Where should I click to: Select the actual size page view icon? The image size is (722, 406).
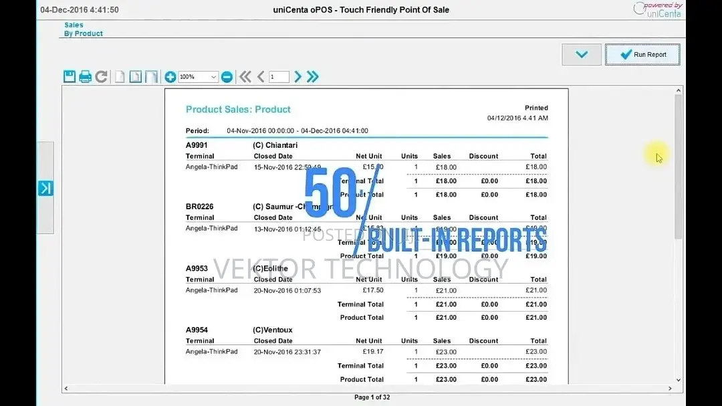(x=120, y=76)
